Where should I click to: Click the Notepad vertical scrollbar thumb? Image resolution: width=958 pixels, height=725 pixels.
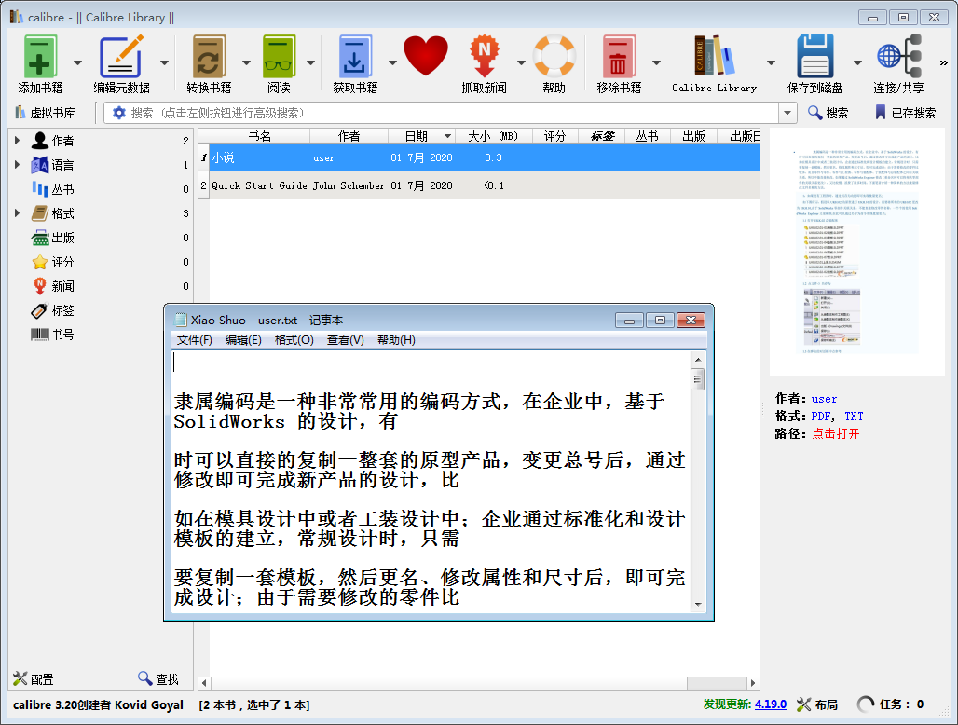[x=697, y=379]
